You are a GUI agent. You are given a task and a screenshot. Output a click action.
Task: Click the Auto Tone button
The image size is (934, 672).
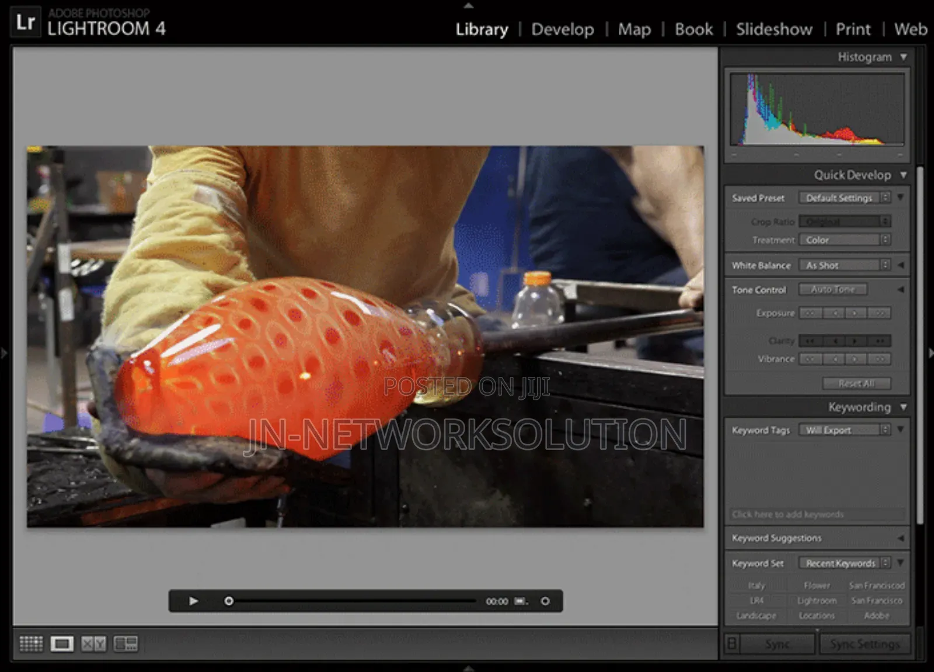click(833, 289)
